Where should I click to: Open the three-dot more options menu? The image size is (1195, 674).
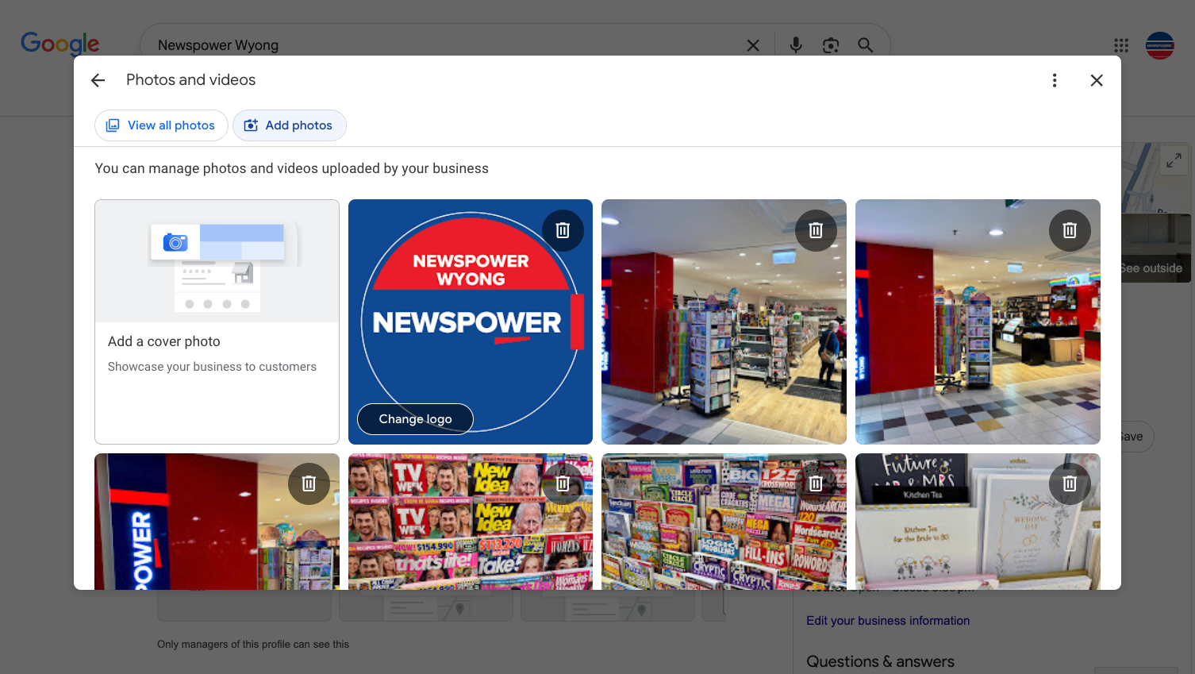click(1055, 80)
